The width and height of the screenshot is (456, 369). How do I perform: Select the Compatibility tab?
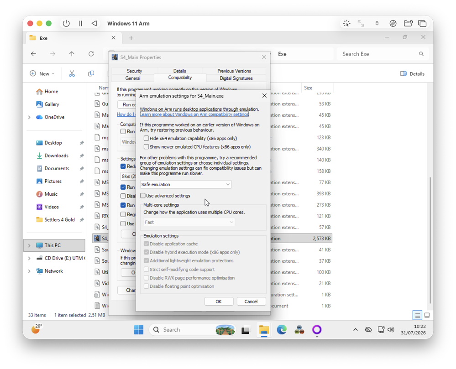coord(180,78)
